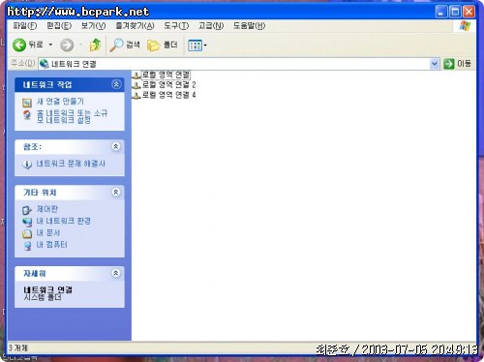Click the control panel icon in sidebar
Viewport: 484px width, 362px height.
(27, 210)
